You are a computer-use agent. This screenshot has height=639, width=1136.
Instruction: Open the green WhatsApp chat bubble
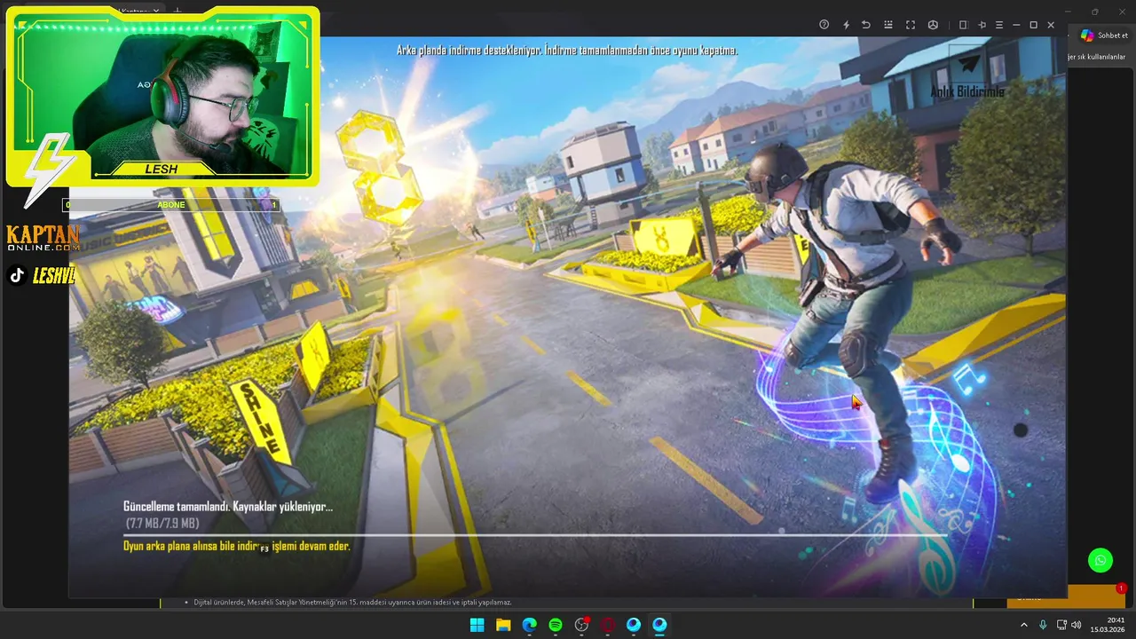(1100, 560)
